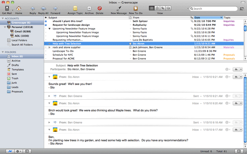The height and width of the screenshot is (154, 247).
Task: Click the reply button on the 9:20 AM message
Action: click(x=236, y=104)
